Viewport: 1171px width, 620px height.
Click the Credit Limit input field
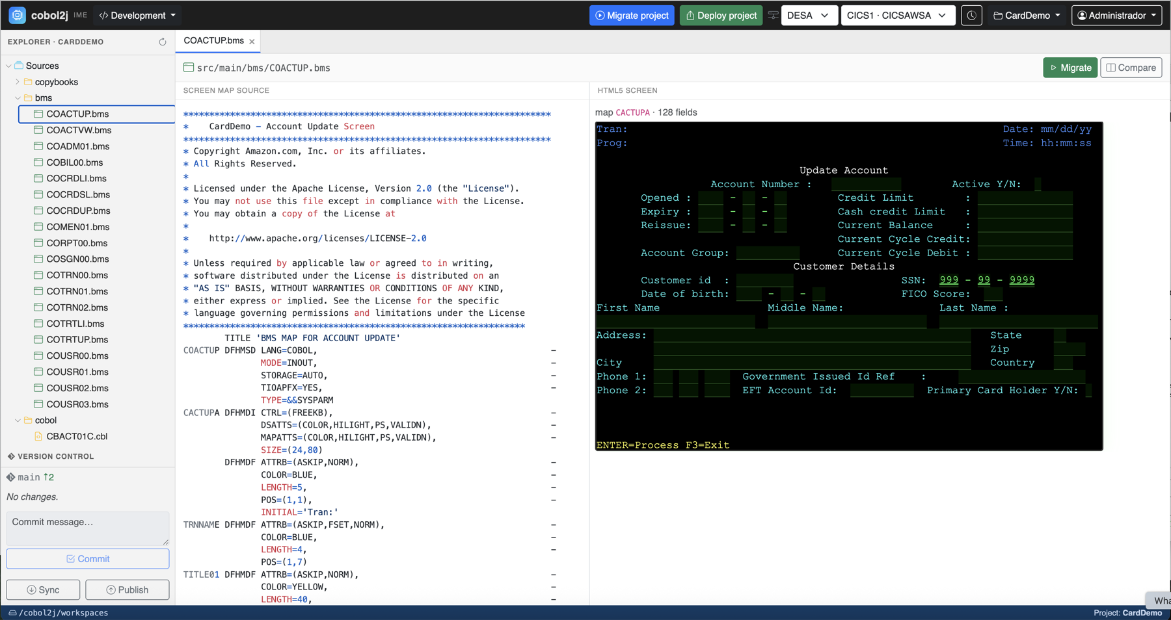point(1025,198)
